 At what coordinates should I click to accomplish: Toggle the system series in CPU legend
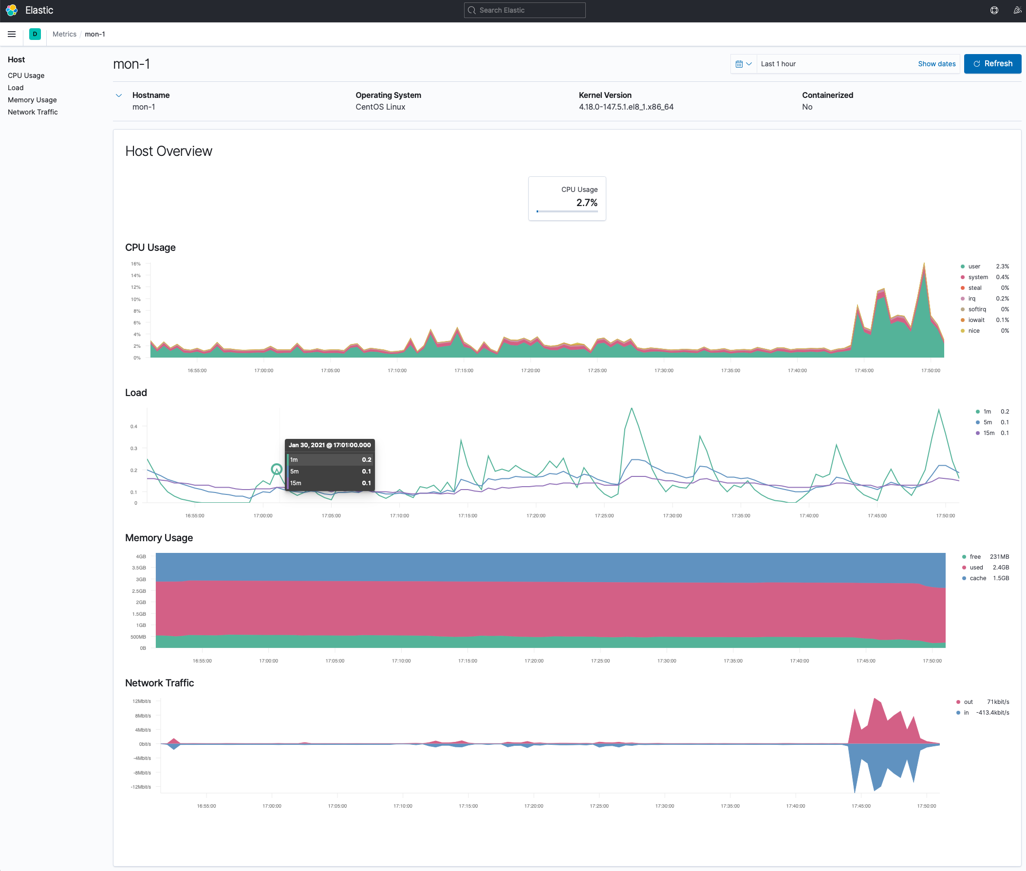coord(985,278)
